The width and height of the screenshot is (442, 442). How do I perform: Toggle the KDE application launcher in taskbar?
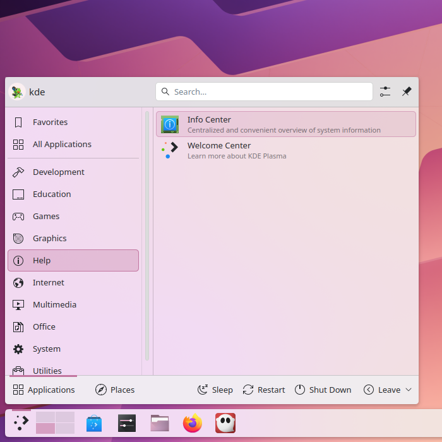pos(21,423)
